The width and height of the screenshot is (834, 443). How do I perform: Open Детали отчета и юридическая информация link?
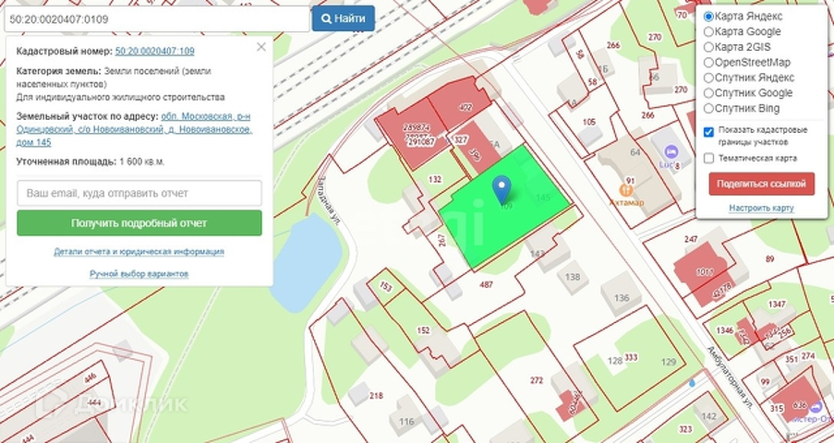click(139, 252)
